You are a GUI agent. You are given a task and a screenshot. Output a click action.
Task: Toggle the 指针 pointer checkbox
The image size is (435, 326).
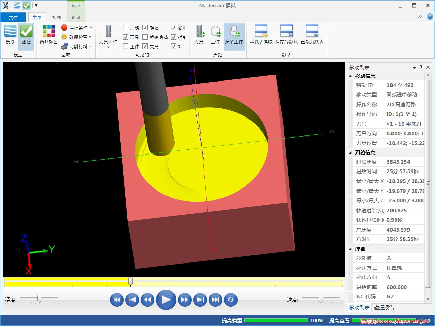[x=174, y=37]
